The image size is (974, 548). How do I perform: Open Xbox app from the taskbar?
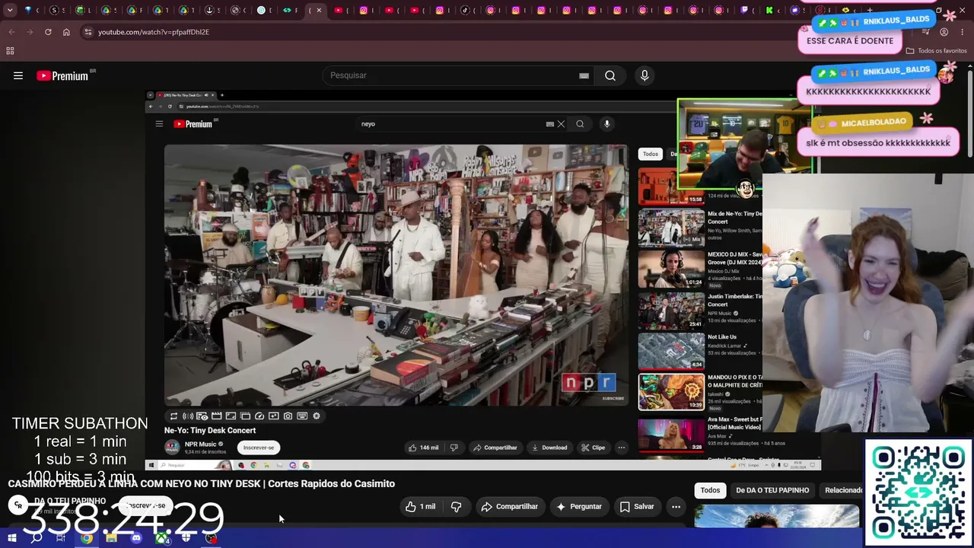(161, 538)
